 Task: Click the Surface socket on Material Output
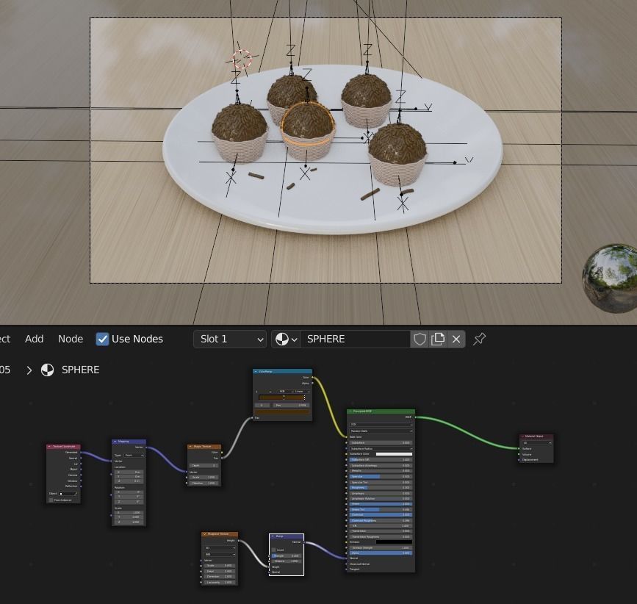coord(519,448)
